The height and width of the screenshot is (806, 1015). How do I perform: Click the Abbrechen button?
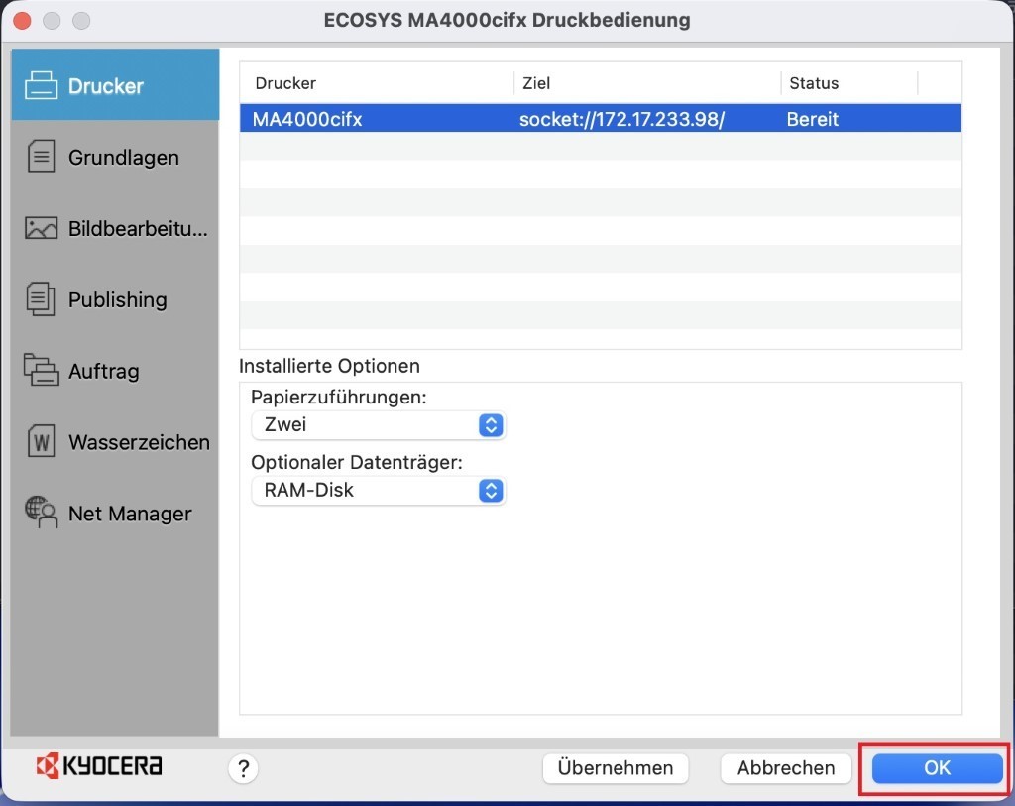pyautogui.click(x=786, y=767)
